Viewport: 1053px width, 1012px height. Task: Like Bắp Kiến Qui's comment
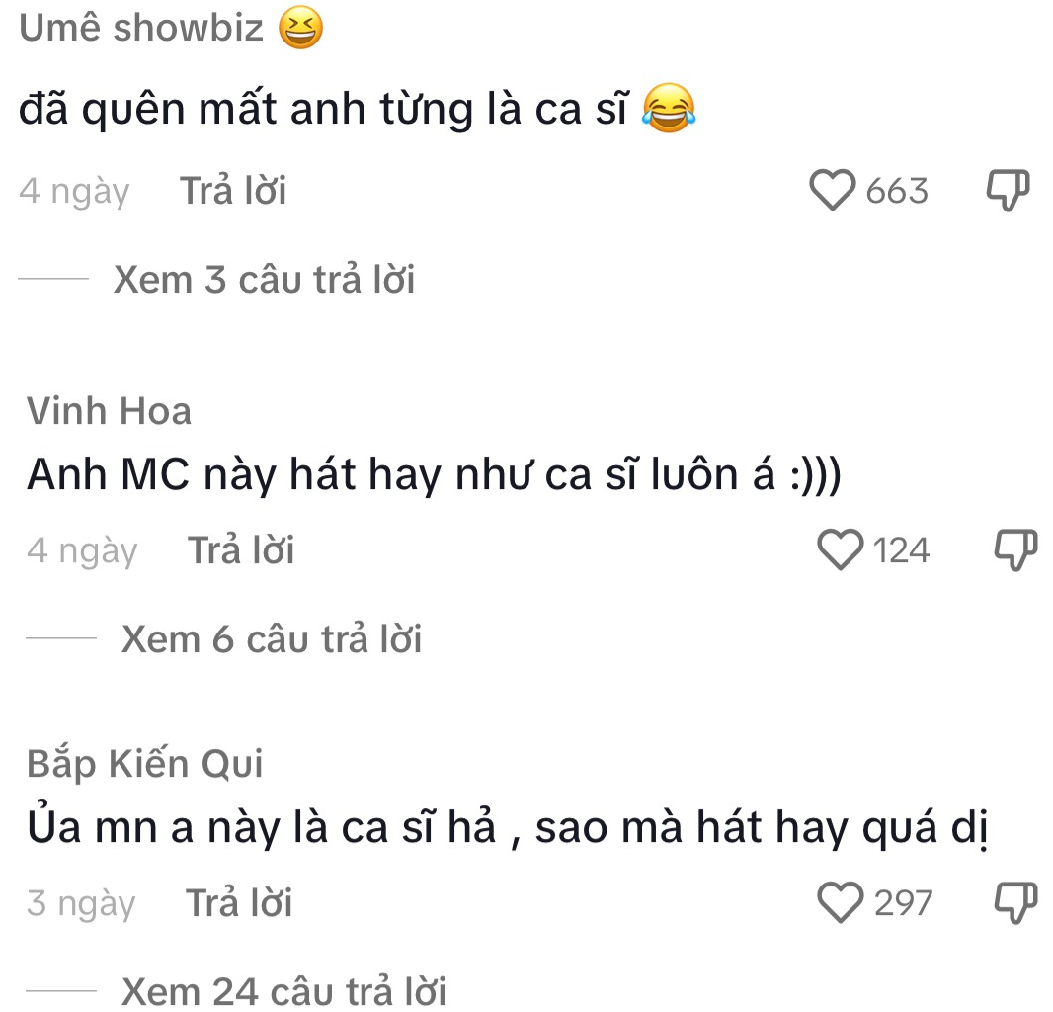coord(841,903)
